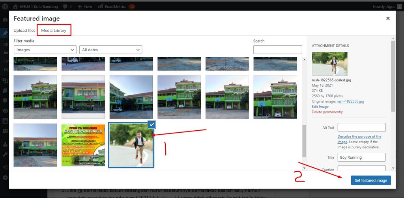Open the WordPress logo menu
This screenshot has width=404, height=198.
point(5,7)
